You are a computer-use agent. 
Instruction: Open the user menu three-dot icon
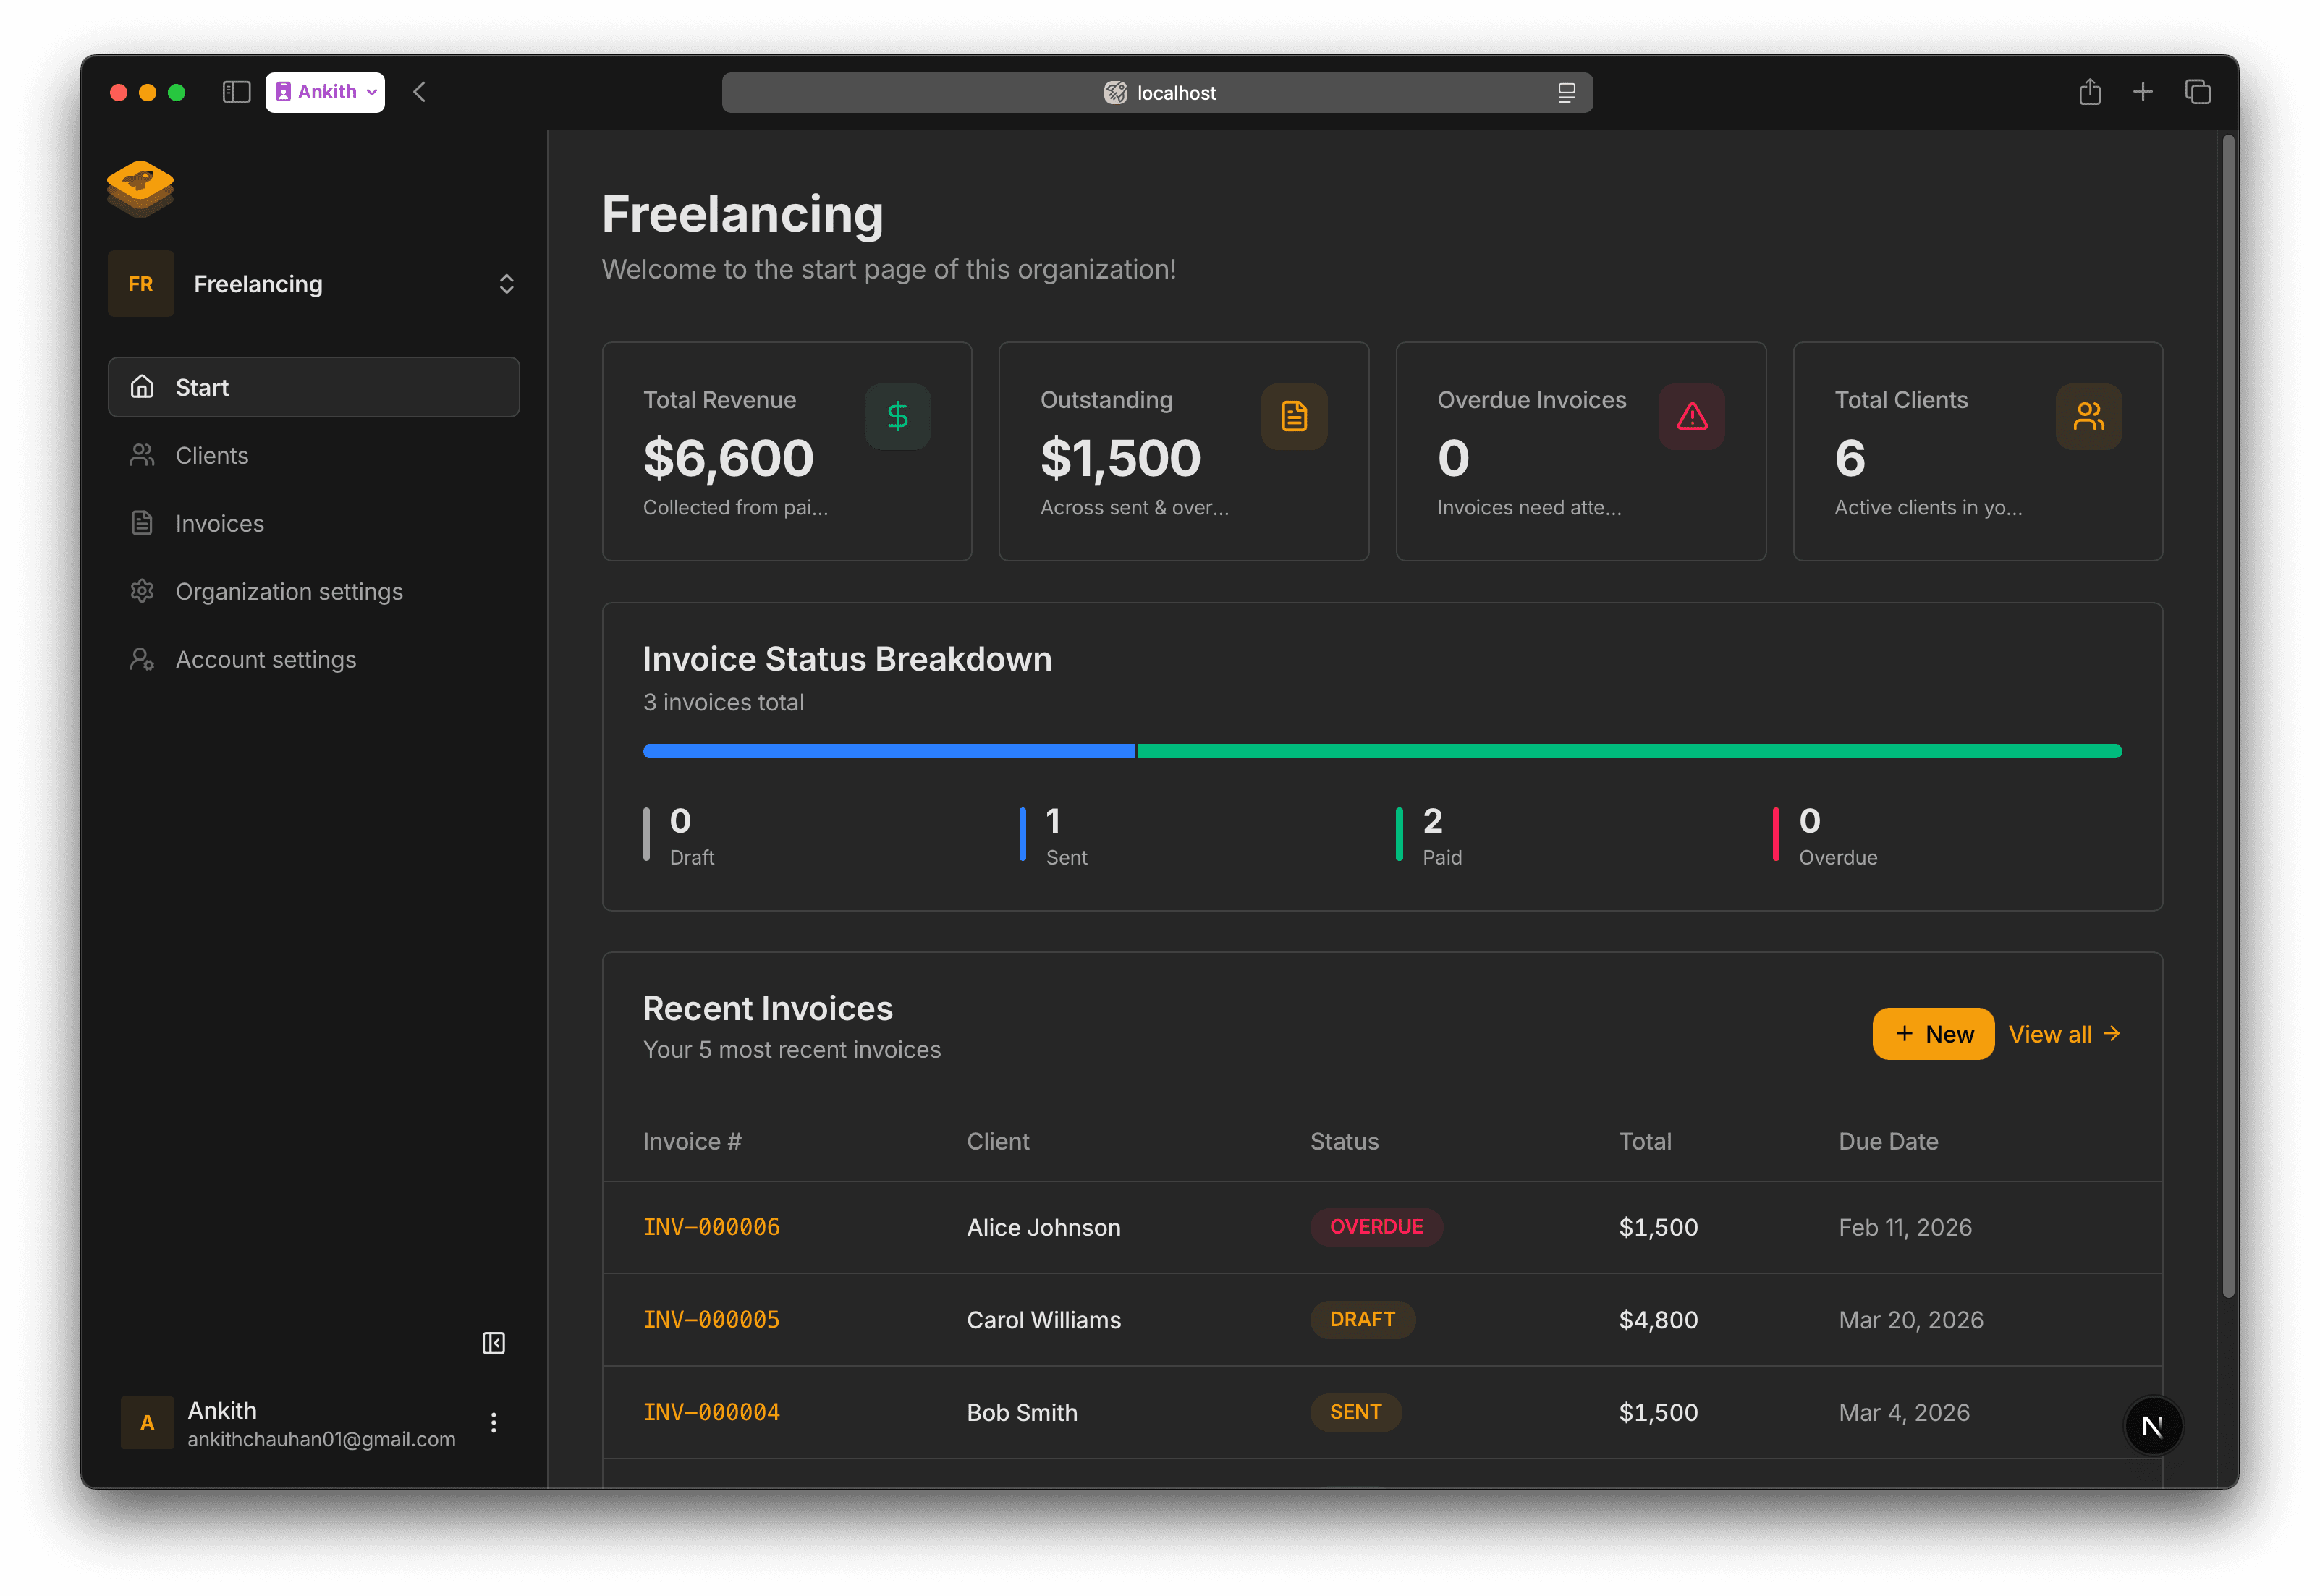coord(493,1423)
